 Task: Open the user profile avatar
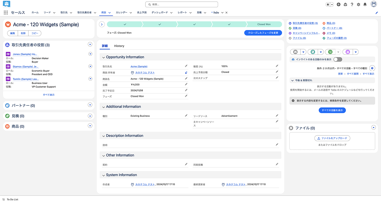(x=374, y=5)
